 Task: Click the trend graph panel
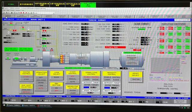tap(165, 66)
